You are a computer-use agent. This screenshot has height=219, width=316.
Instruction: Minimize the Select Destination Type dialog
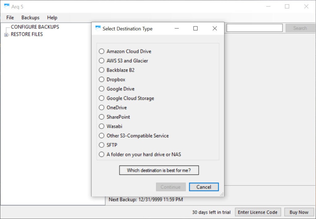click(177, 29)
